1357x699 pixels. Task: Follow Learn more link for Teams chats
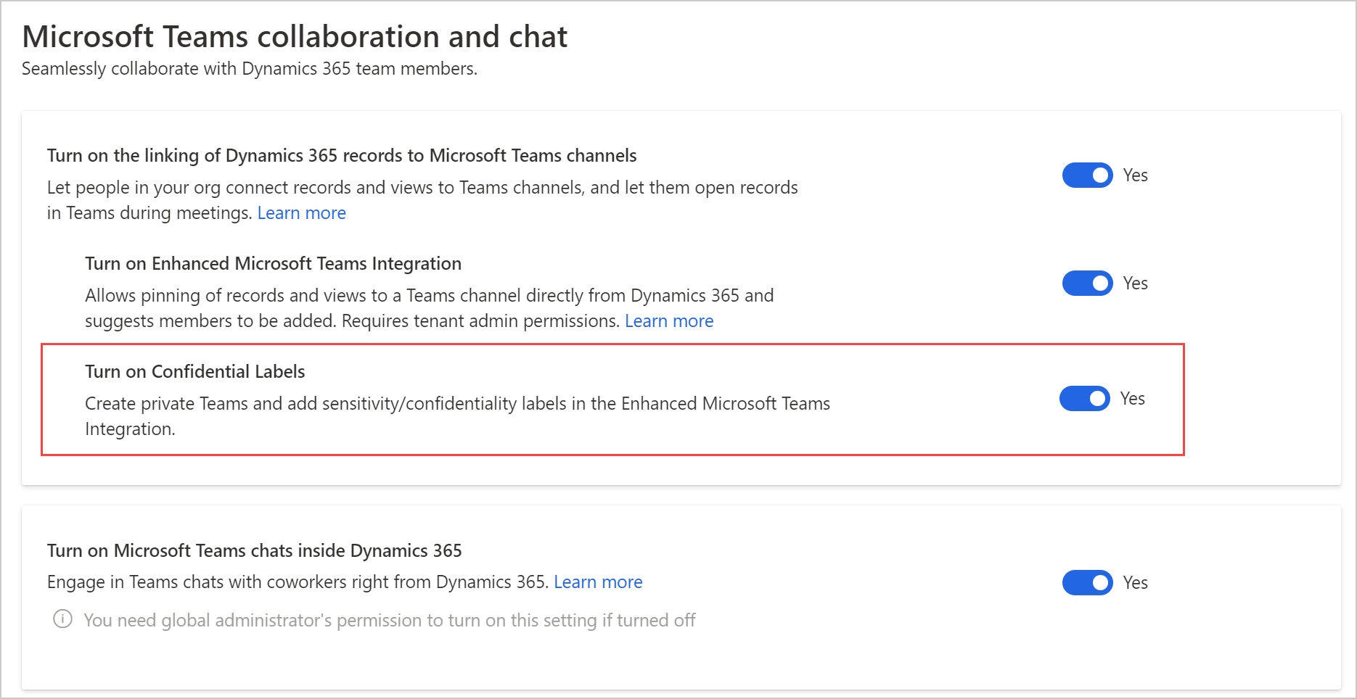click(x=597, y=582)
